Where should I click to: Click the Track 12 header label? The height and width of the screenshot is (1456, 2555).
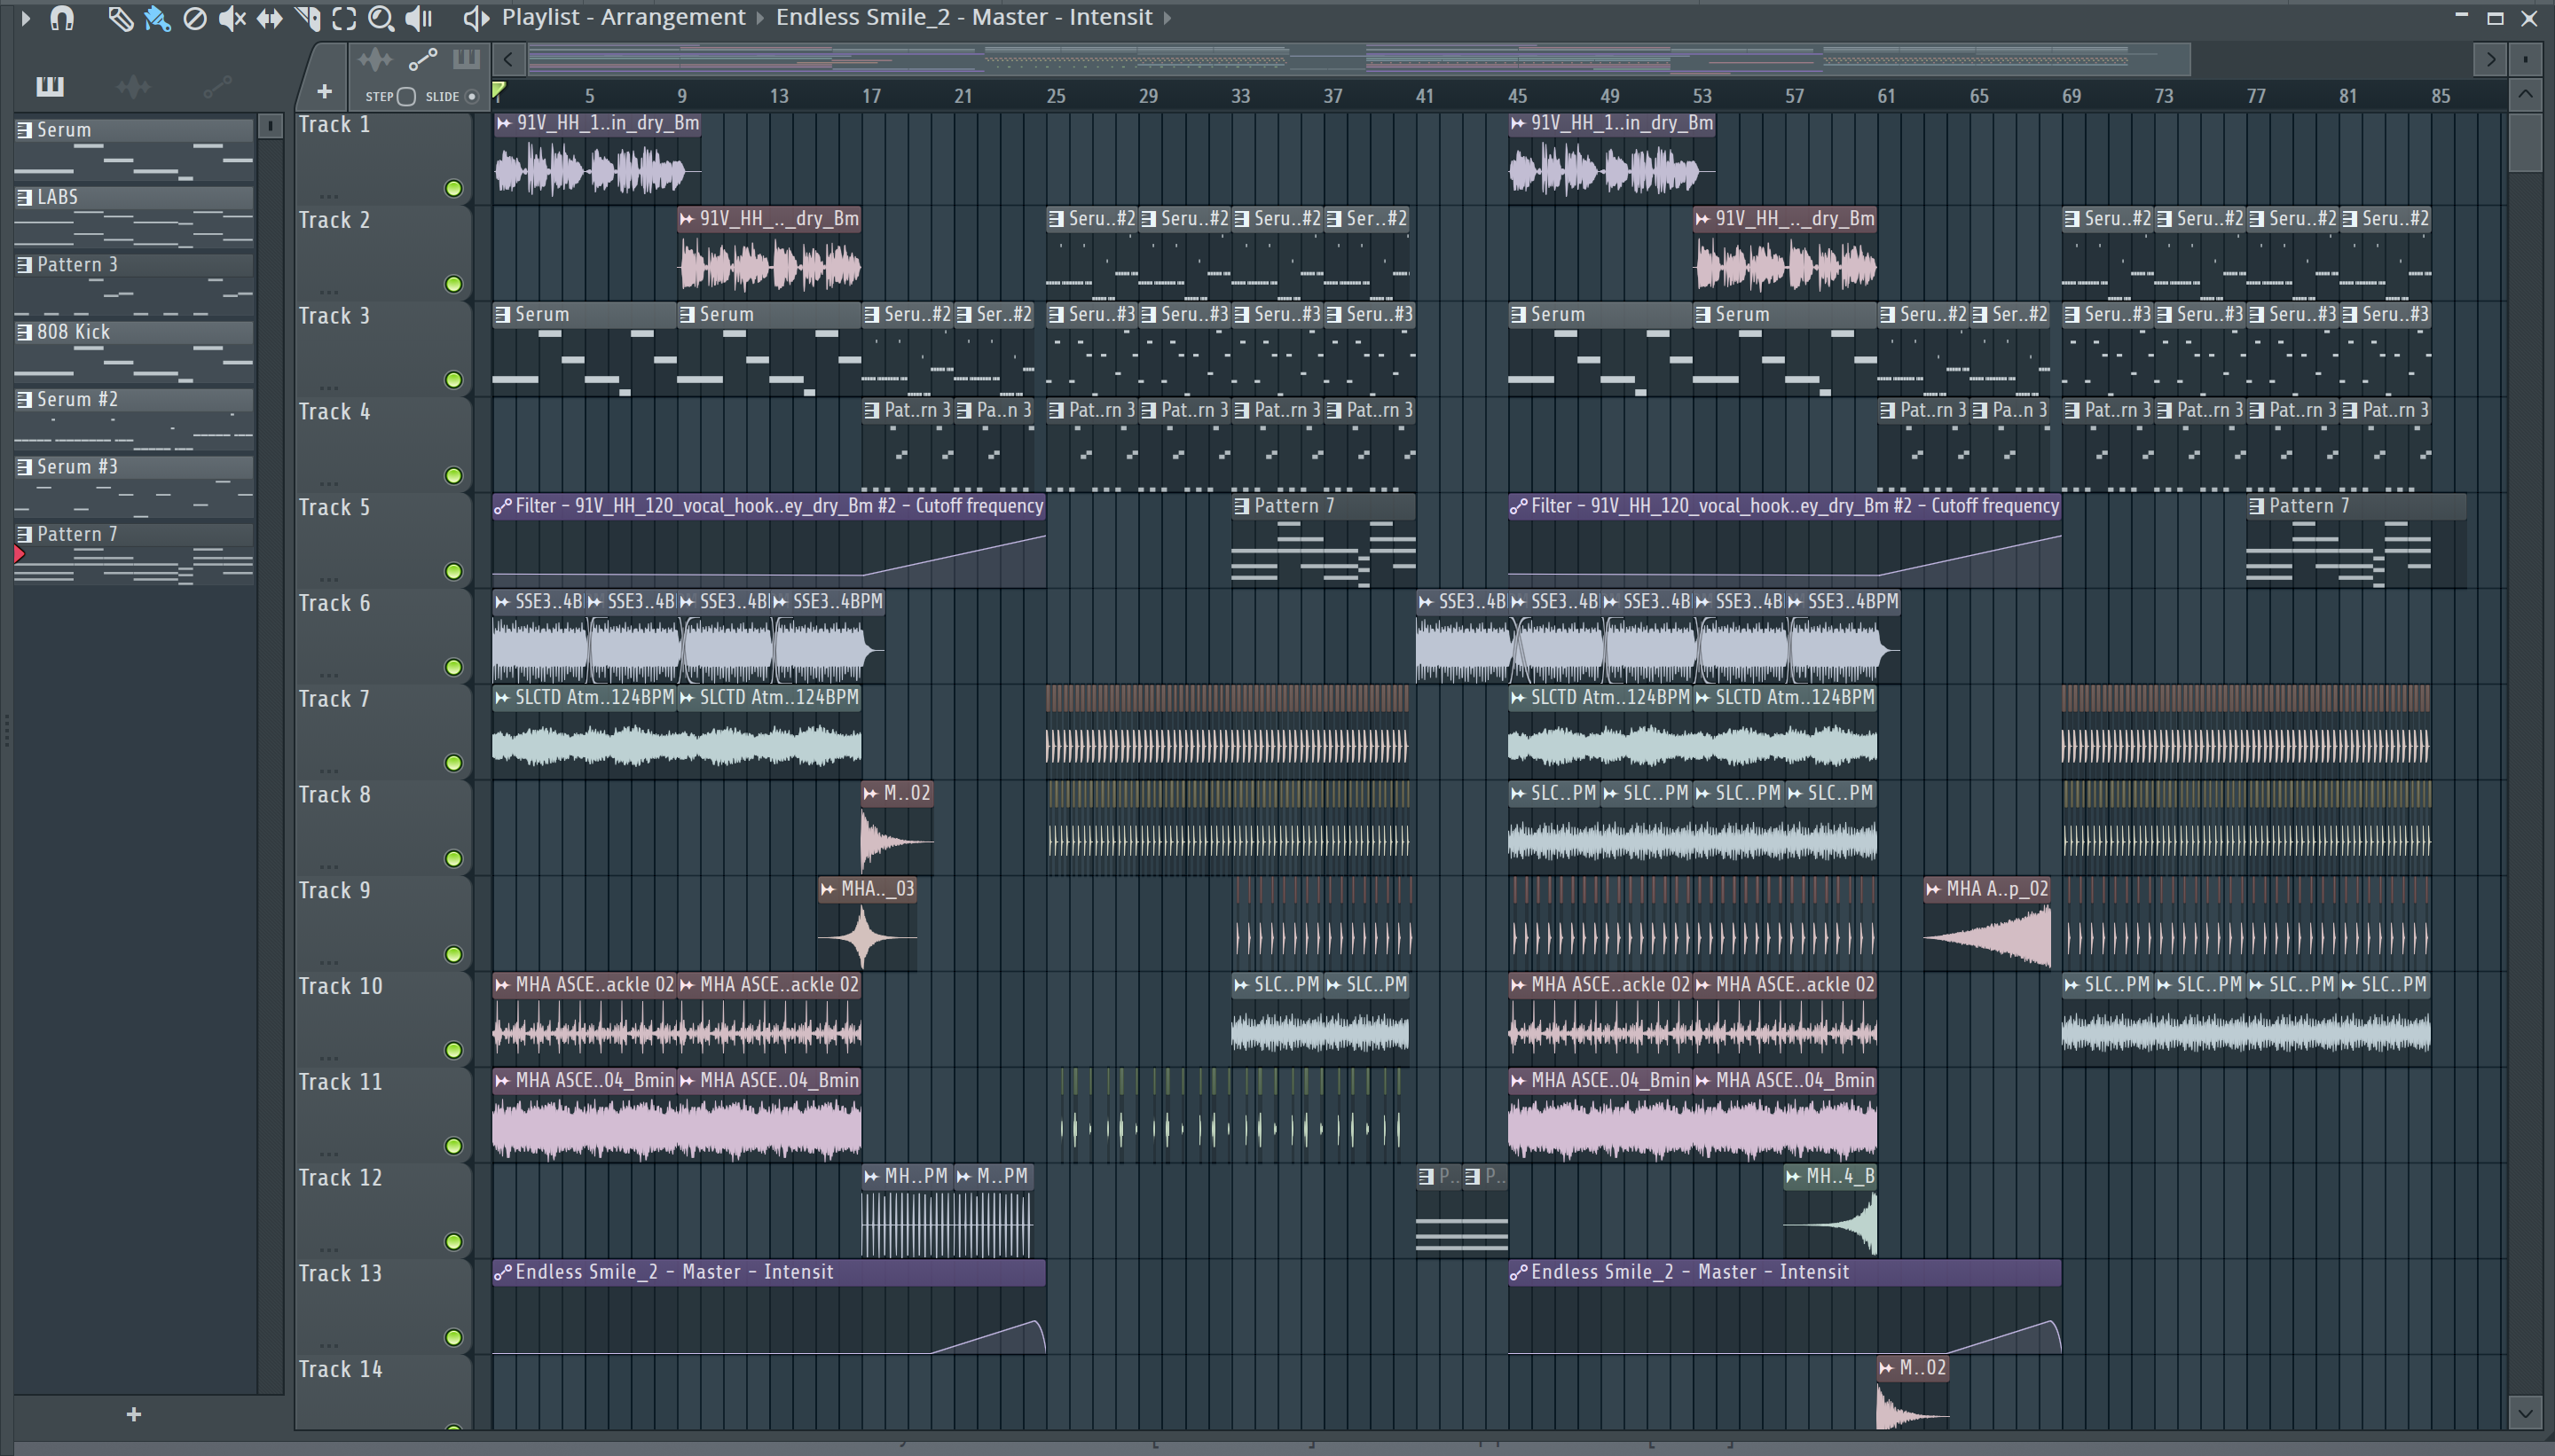[x=340, y=1178]
